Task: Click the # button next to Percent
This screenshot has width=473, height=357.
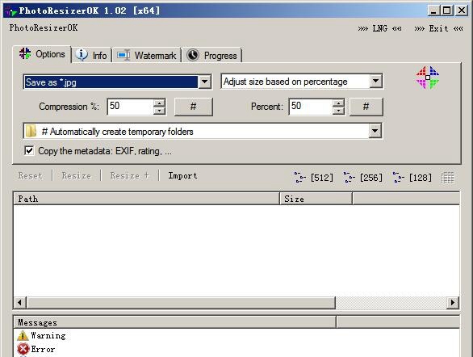Action: click(366, 107)
